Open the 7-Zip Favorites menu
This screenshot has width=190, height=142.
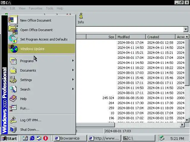point(36,8)
